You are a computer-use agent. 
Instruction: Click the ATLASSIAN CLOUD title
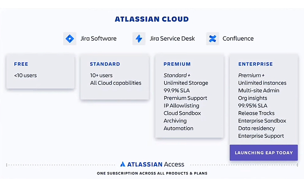152,19
